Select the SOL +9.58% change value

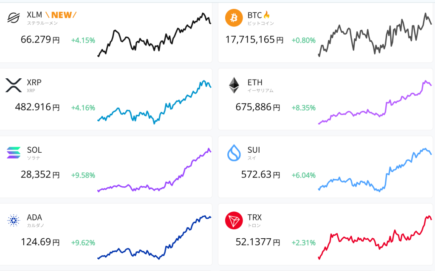83,175
